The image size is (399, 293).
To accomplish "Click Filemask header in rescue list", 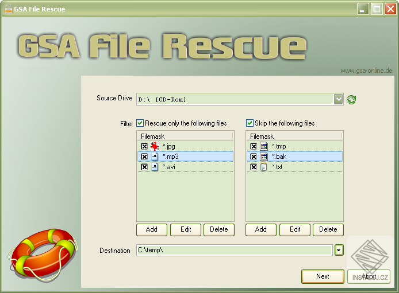I will 185,136.
